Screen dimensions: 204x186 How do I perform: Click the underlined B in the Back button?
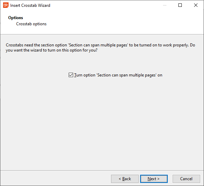[x=124, y=179]
